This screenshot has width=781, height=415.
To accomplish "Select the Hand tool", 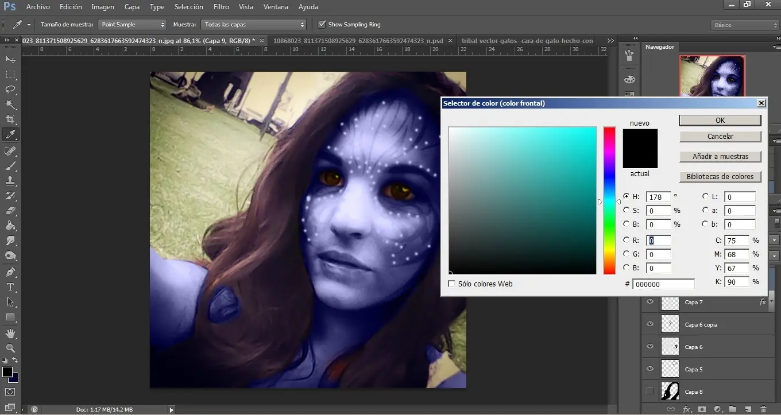I will click(x=10, y=333).
